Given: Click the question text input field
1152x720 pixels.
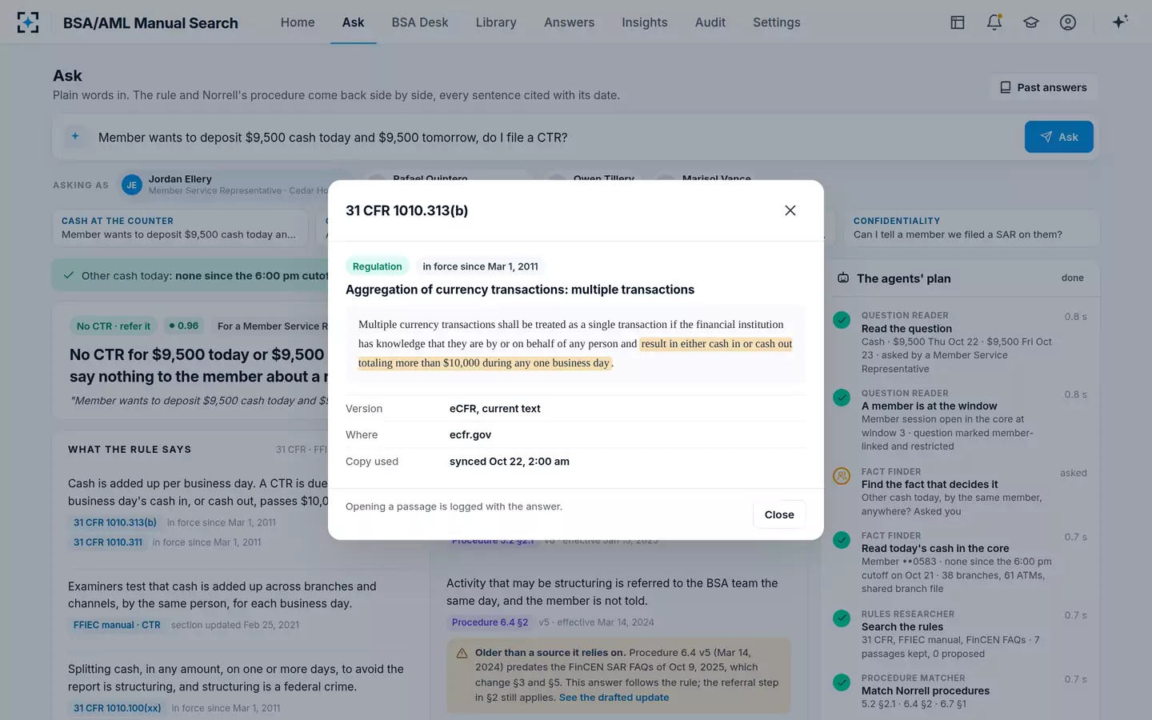Looking at the screenshot, I should (x=552, y=138).
